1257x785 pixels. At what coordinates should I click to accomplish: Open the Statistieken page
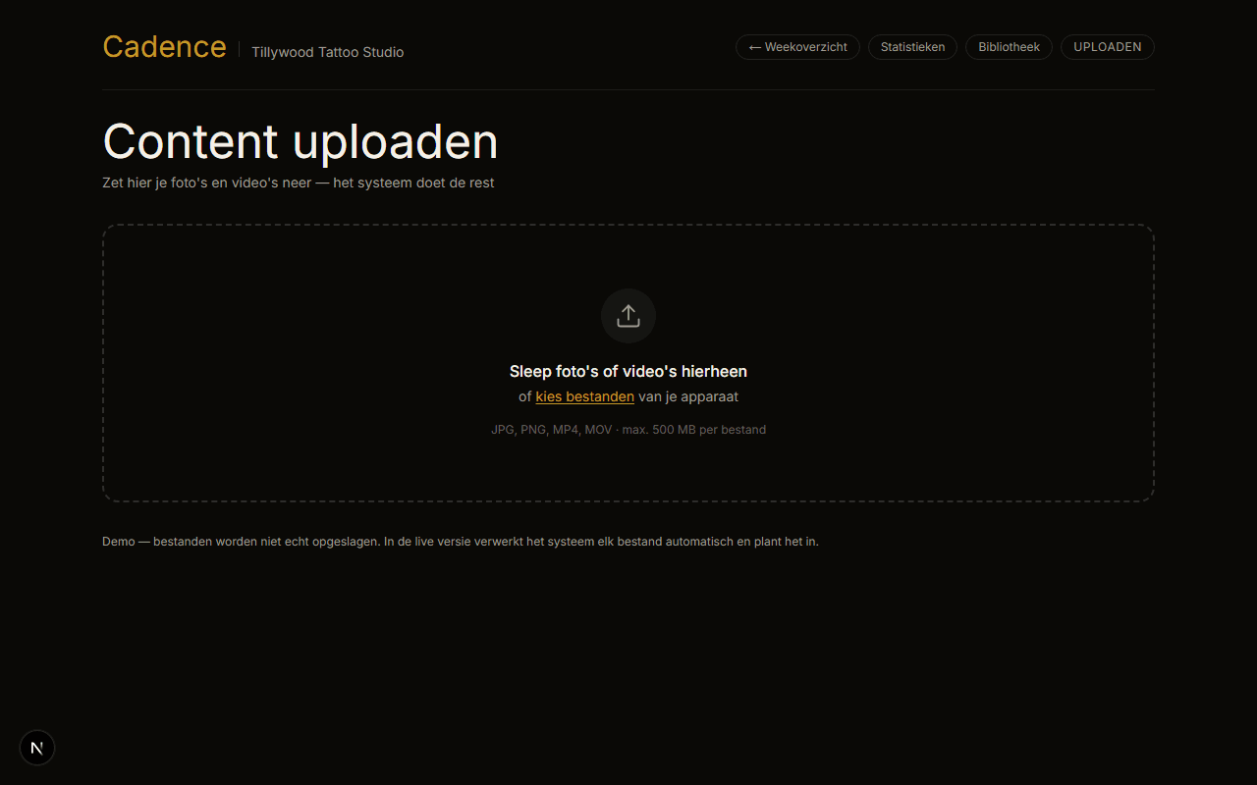(912, 47)
